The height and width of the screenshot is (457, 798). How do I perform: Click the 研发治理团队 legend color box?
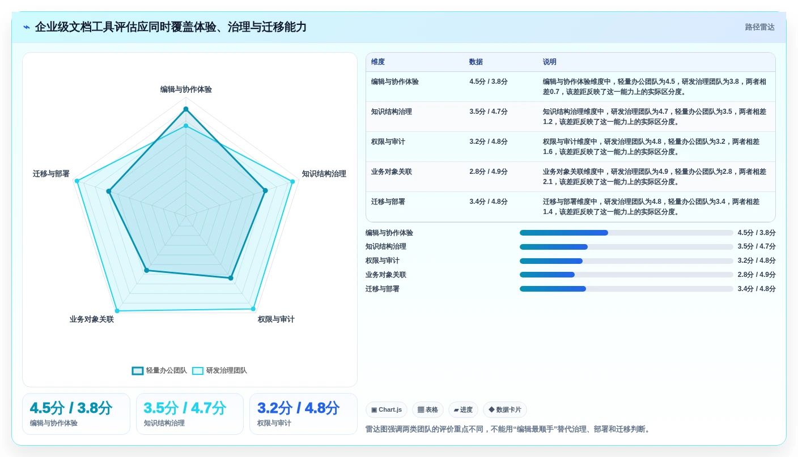(x=198, y=371)
